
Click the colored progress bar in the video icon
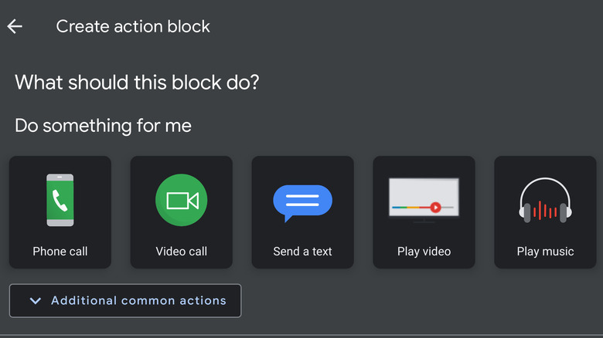coord(410,207)
